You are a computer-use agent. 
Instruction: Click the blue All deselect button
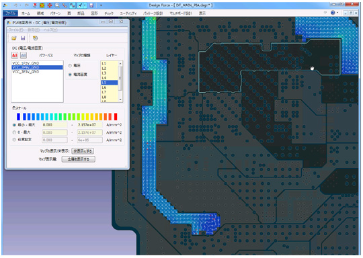click(24, 55)
